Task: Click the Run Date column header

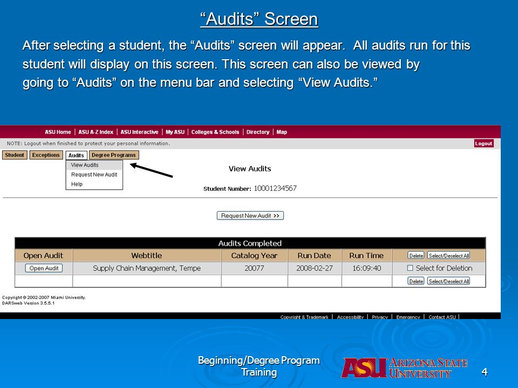Action: pyautogui.click(x=314, y=255)
